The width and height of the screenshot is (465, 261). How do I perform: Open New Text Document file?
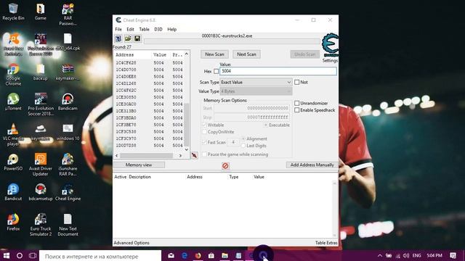tap(68, 225)
